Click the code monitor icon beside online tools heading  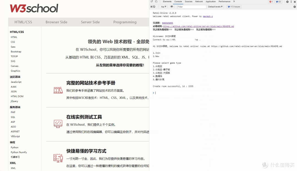[x=58, y=124]
